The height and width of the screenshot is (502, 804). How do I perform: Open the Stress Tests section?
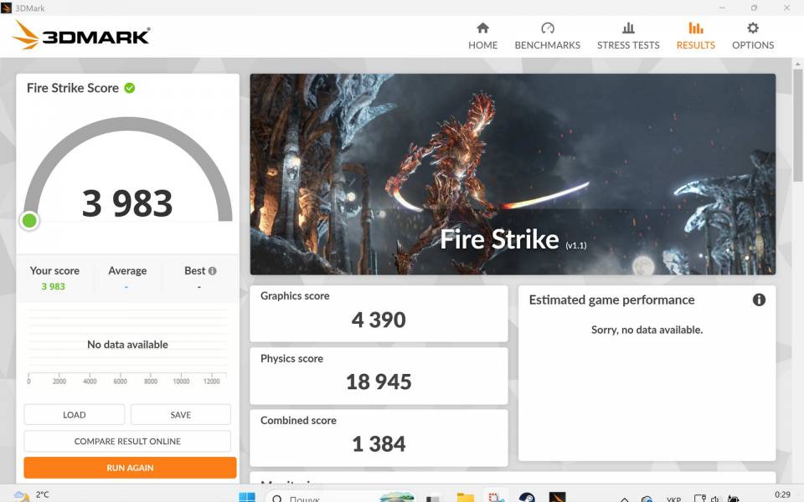[628, 36]
